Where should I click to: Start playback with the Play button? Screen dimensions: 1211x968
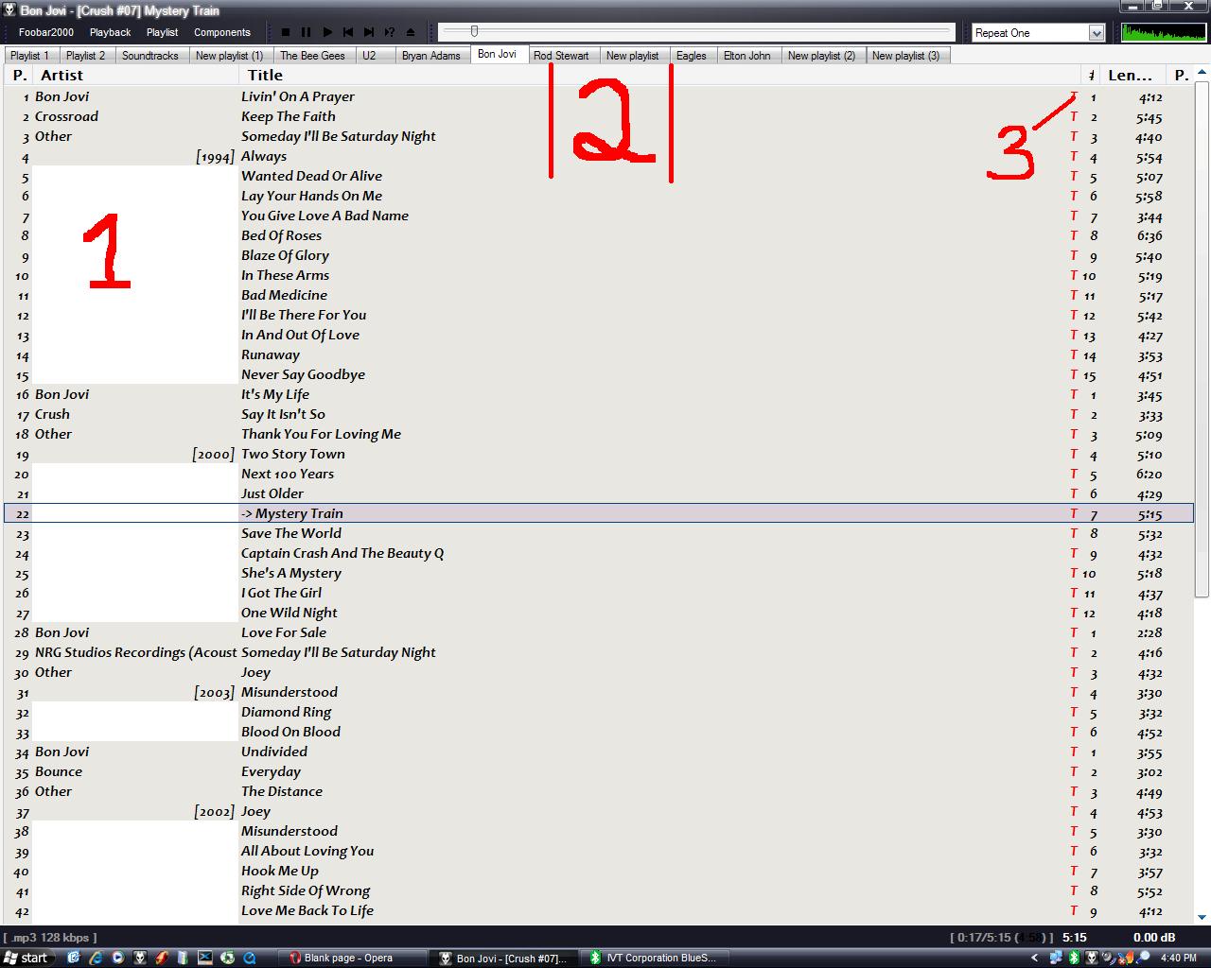[327, 32]
